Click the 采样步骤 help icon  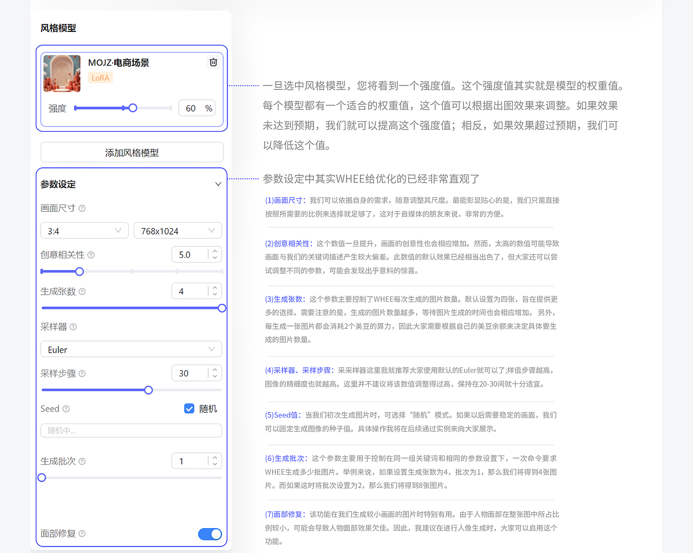[x=82, y=373]
